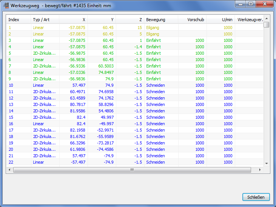Select row 16 Linear with Y -49.997

coord(135,124)
